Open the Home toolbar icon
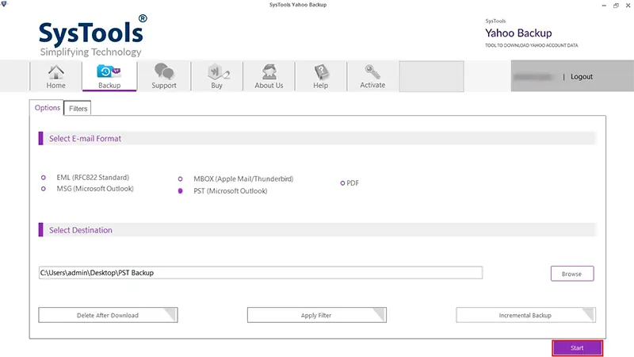 (55, 76)
